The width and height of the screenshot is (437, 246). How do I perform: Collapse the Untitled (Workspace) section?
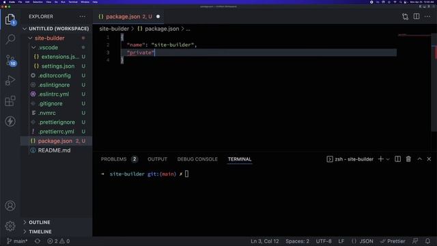tap(56, 29)
